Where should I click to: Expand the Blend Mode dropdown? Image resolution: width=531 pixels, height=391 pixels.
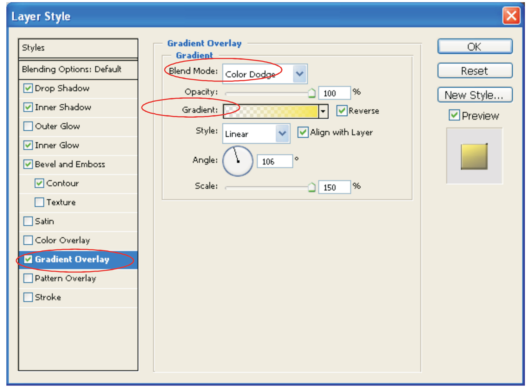[x=300, y=74]
